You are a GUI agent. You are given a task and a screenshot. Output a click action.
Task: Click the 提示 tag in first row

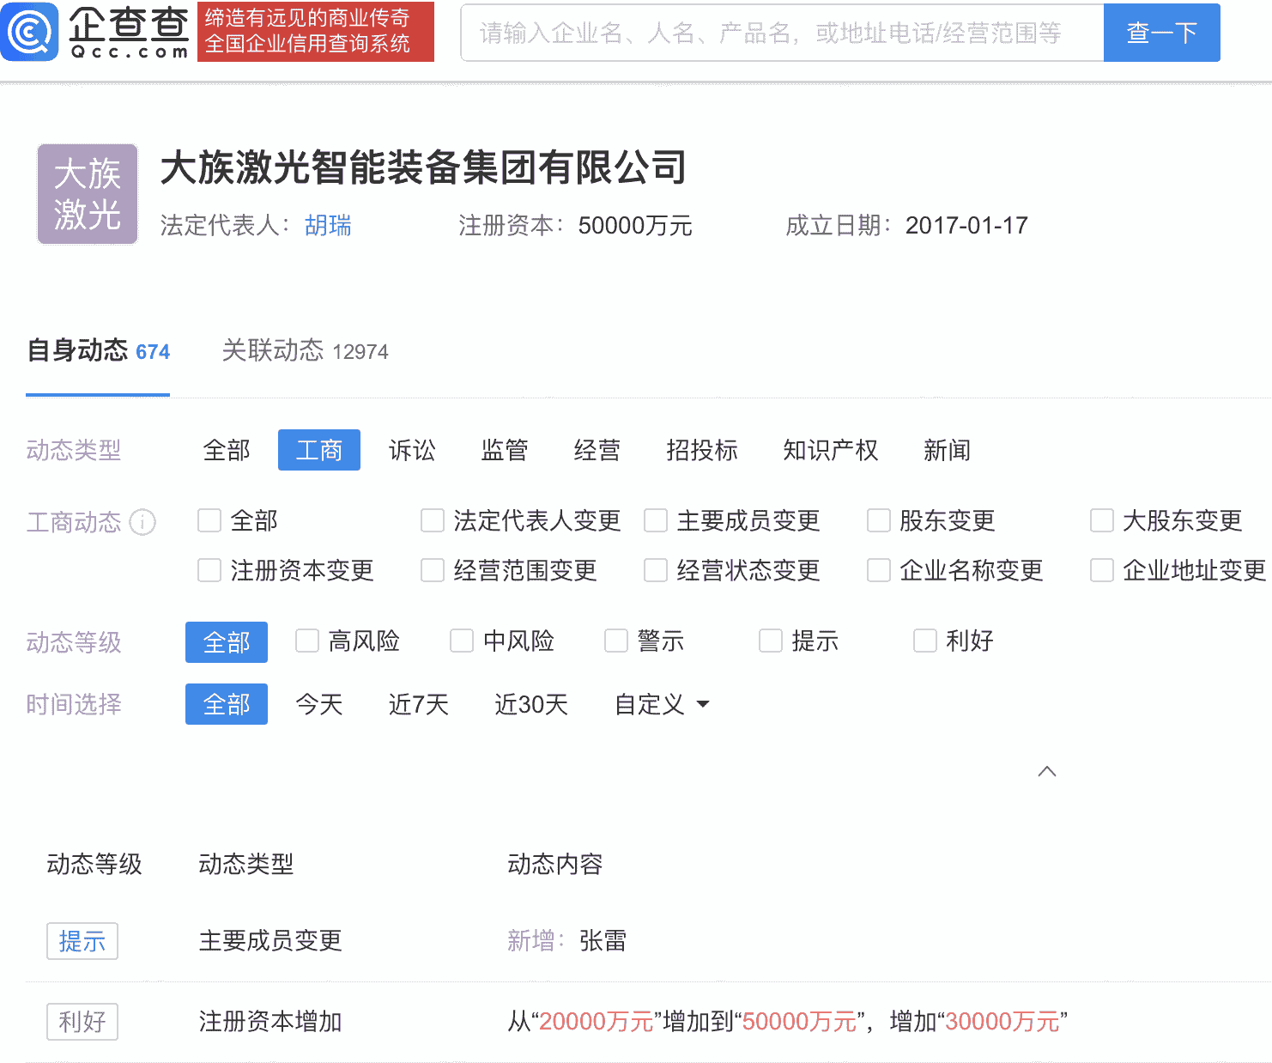82,941
